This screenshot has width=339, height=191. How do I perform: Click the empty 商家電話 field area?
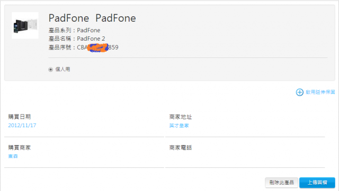(x=245, y=157)
